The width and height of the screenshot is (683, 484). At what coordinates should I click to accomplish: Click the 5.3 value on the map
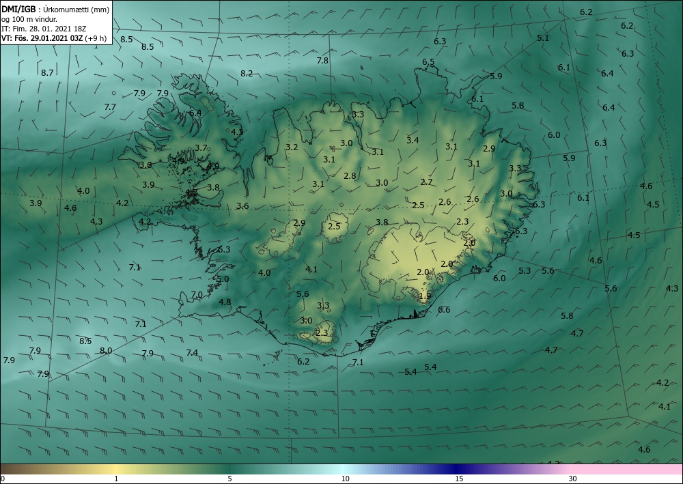[x=525, y=271]
